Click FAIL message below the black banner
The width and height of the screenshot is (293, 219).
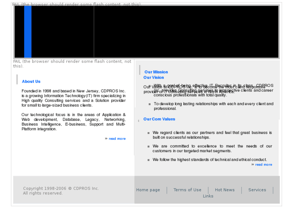coord(72,64)
